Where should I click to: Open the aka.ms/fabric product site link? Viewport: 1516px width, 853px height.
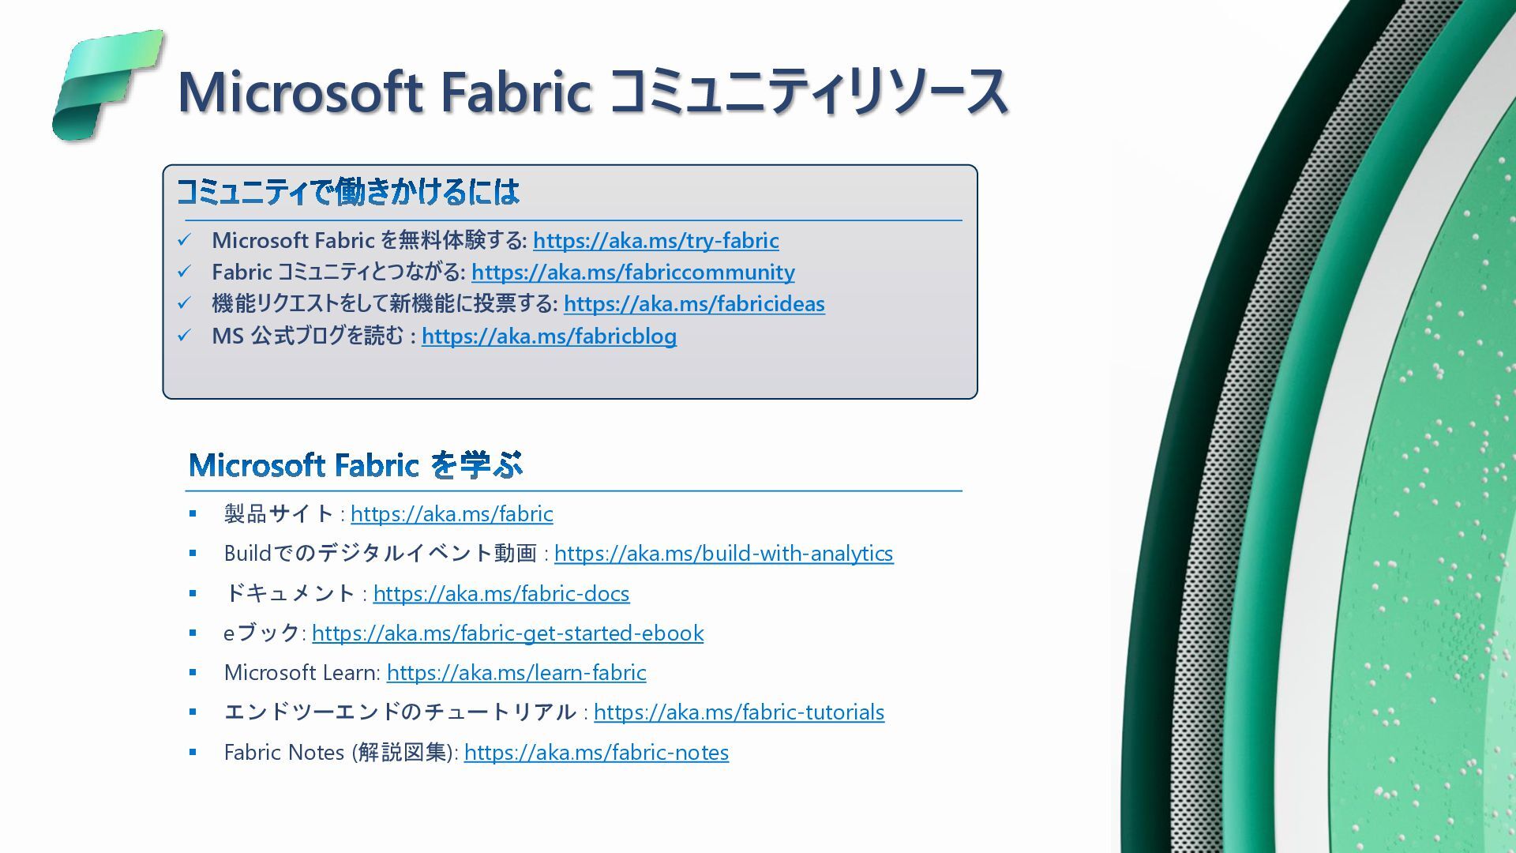(452, 514)
